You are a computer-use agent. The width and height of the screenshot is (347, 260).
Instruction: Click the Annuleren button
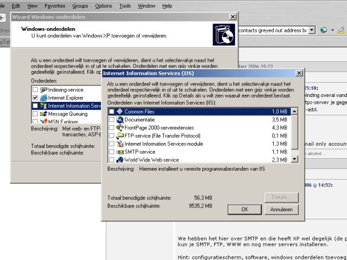click(x=281, y=210)
